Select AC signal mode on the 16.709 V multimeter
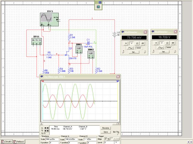 160,48
